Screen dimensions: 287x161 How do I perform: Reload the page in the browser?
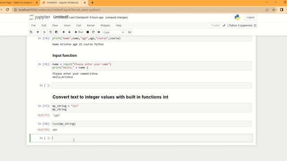(8, 10)
